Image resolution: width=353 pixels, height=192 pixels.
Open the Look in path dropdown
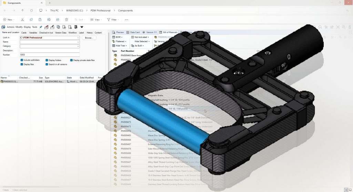coord(78,38)
